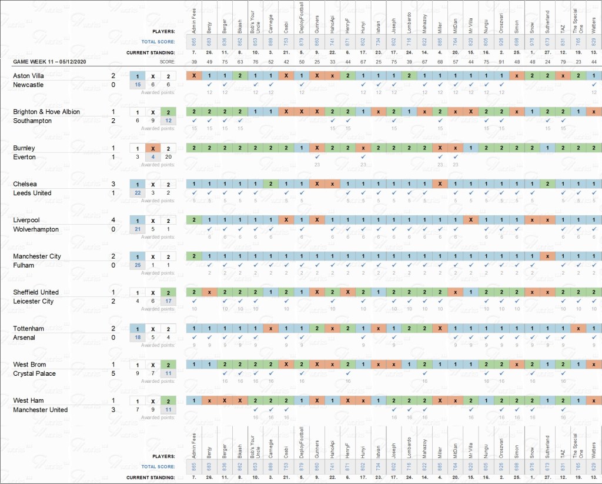Viewport: 602px width, 484px height.
Task: Click Bikash's checkmark in the Brighton row
Action: [240, 121]
